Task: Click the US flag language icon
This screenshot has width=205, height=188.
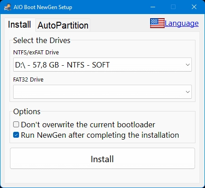Action: click(x=157, y=23)
